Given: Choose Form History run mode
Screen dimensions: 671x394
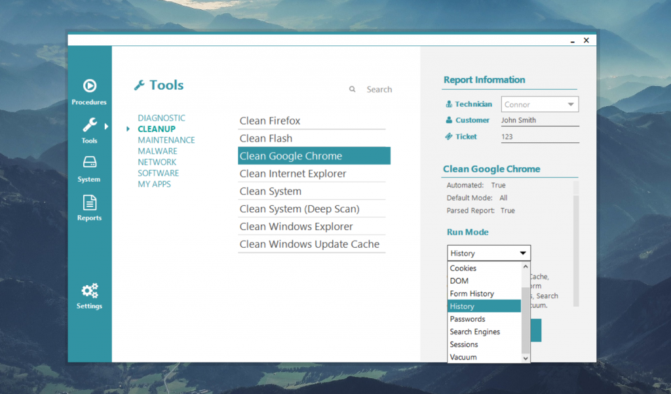Looking at the screenshot, I should click(484, 293).
